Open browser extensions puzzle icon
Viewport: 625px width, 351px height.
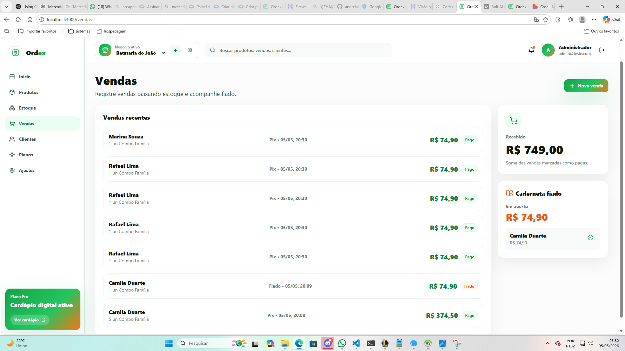pos(557,19)
